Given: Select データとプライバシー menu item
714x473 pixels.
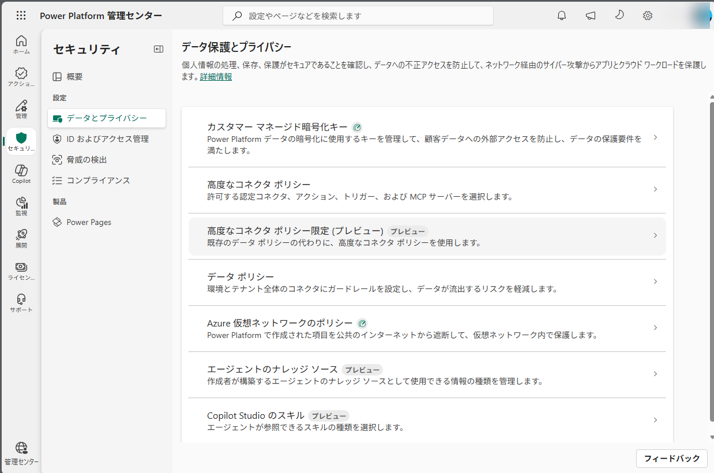Looking at the screenshot, I should 107,118.
